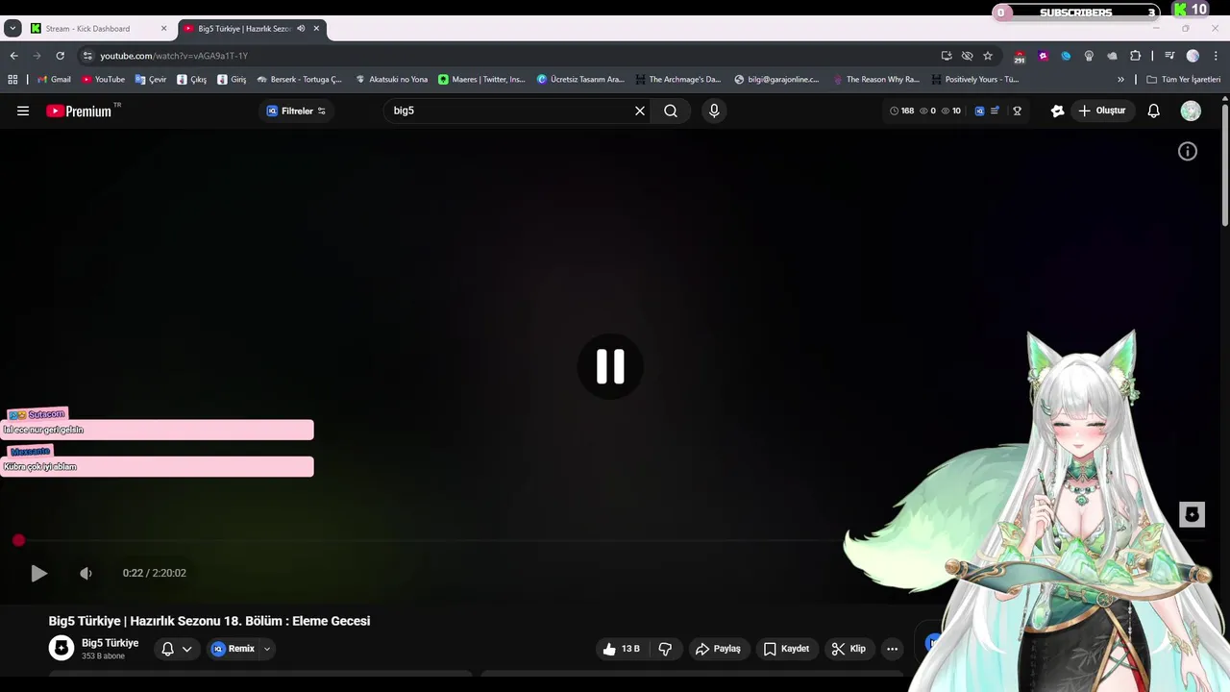Click the extension icon badged 291
The height and width of the screenshot is (692, 1230).
tap(1020, 57)
